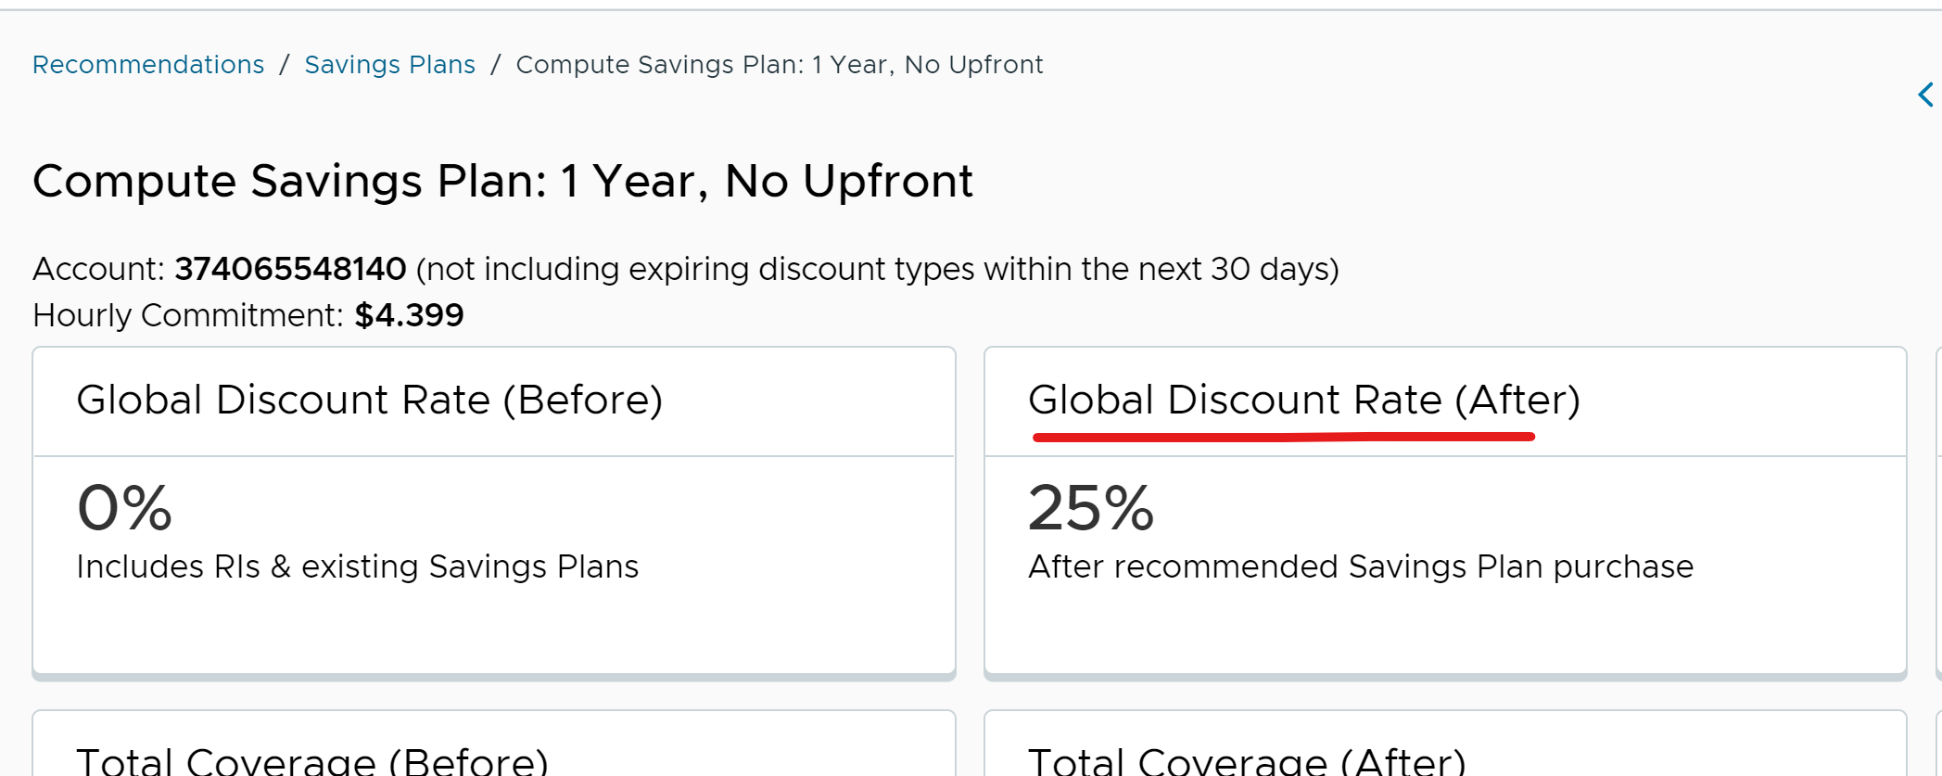Click the page heading Compute Savings Plan

pyautogui.click(x=502, y=181)
